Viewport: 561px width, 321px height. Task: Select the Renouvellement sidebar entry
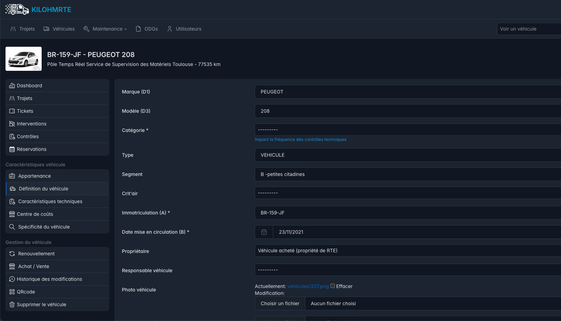[x=36, y=254]
